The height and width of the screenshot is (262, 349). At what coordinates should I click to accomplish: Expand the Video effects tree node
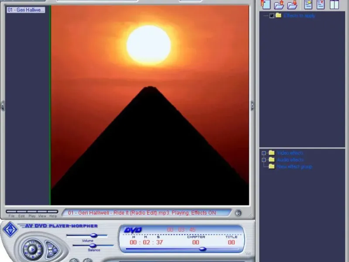[264, 153]
